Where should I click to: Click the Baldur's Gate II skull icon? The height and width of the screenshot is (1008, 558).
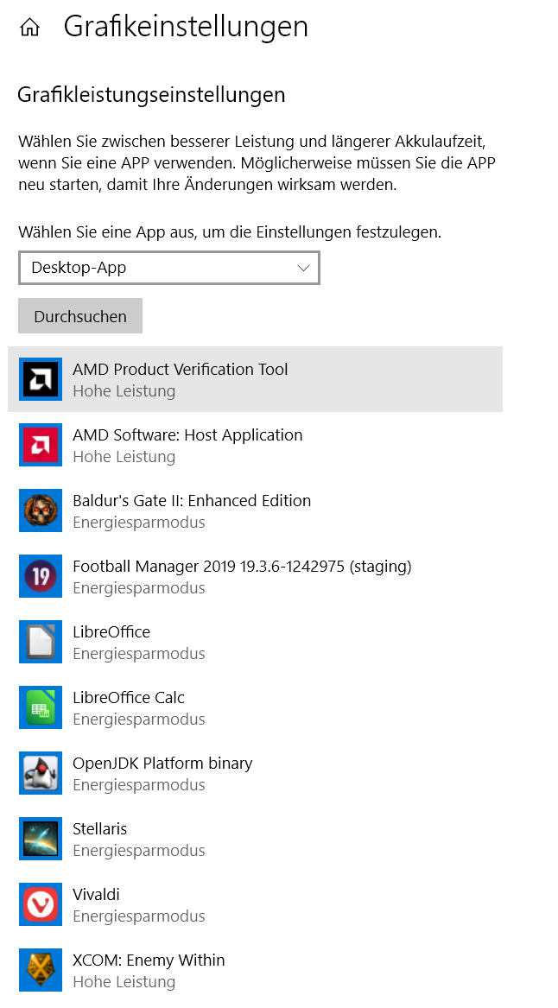click(x=41, y=510)
